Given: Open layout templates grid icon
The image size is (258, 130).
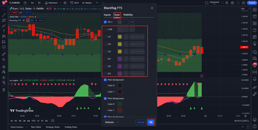Looking at the screenshot, I should (65, 3).
